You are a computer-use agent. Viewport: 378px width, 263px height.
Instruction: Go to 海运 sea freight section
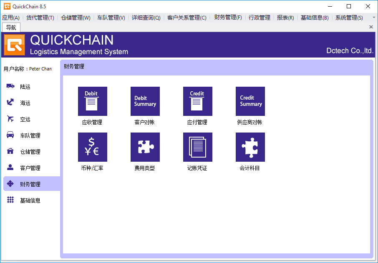tap(25, 103)
